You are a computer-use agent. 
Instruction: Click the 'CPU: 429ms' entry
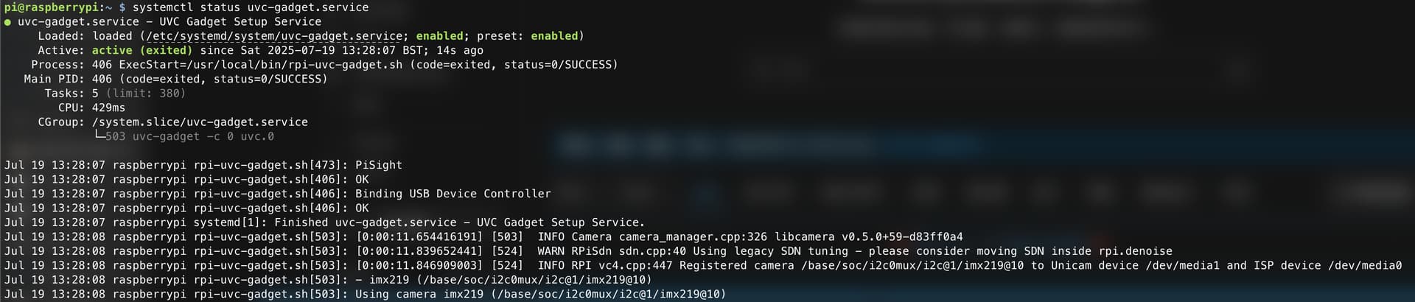[91, 108]
